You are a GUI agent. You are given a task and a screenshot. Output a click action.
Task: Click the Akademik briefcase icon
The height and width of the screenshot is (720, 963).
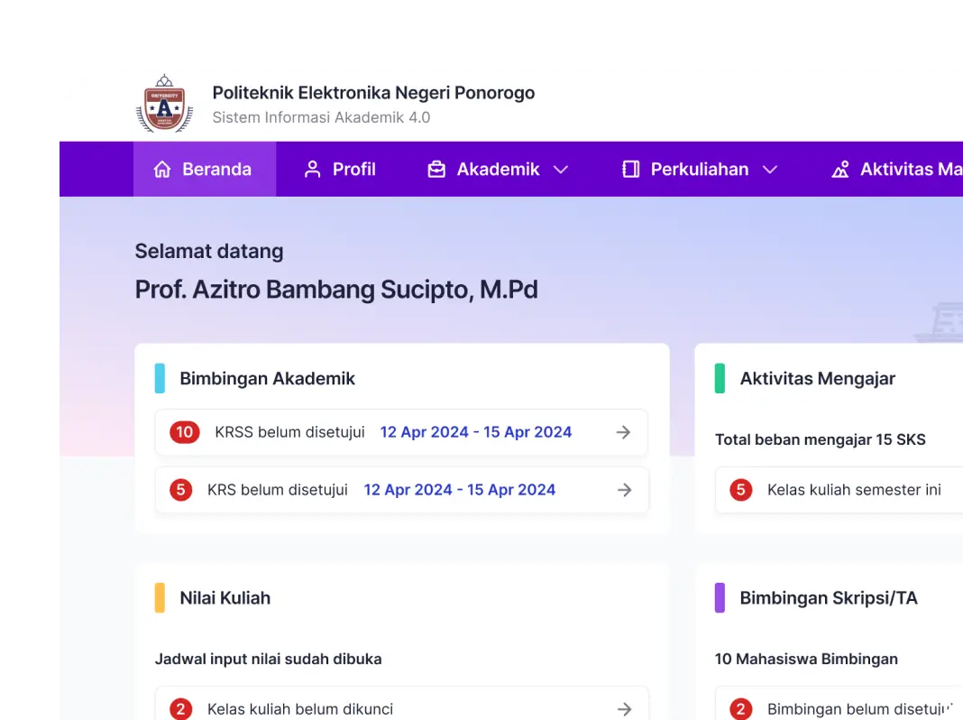tap(436, 169)
